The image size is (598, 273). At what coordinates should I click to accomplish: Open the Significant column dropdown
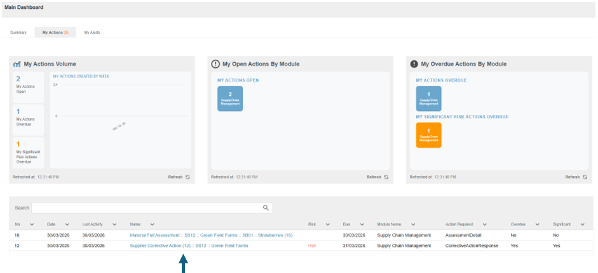click(x=582, y=225)
